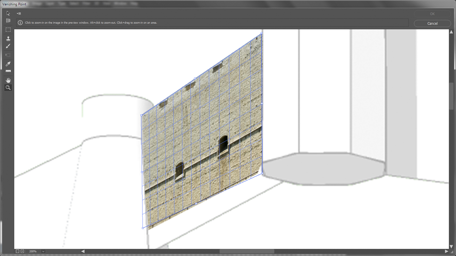Select the Edit Plane arrow tool

8,13
